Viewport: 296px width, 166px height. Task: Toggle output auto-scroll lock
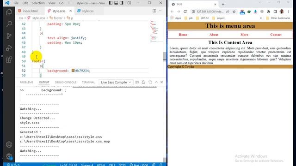point(143,82)
